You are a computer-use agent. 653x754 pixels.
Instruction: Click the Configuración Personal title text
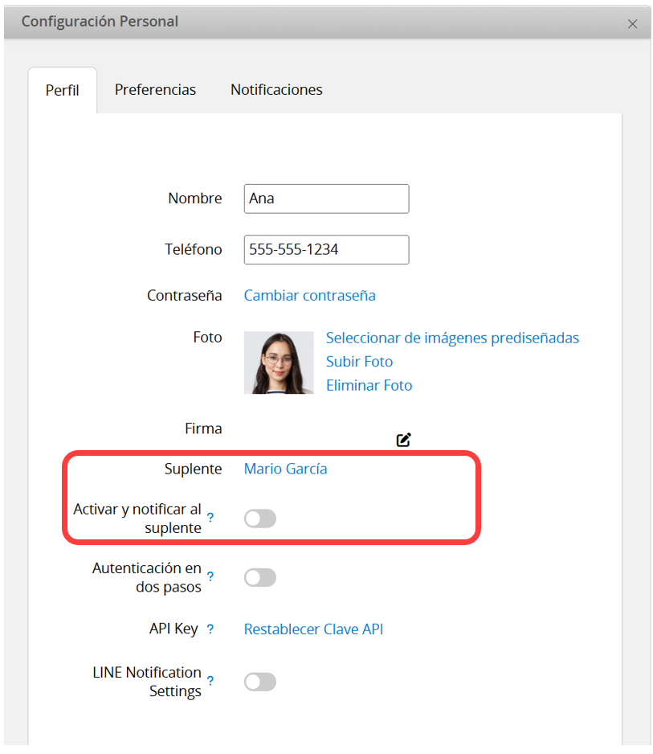(x=100, y=22)
